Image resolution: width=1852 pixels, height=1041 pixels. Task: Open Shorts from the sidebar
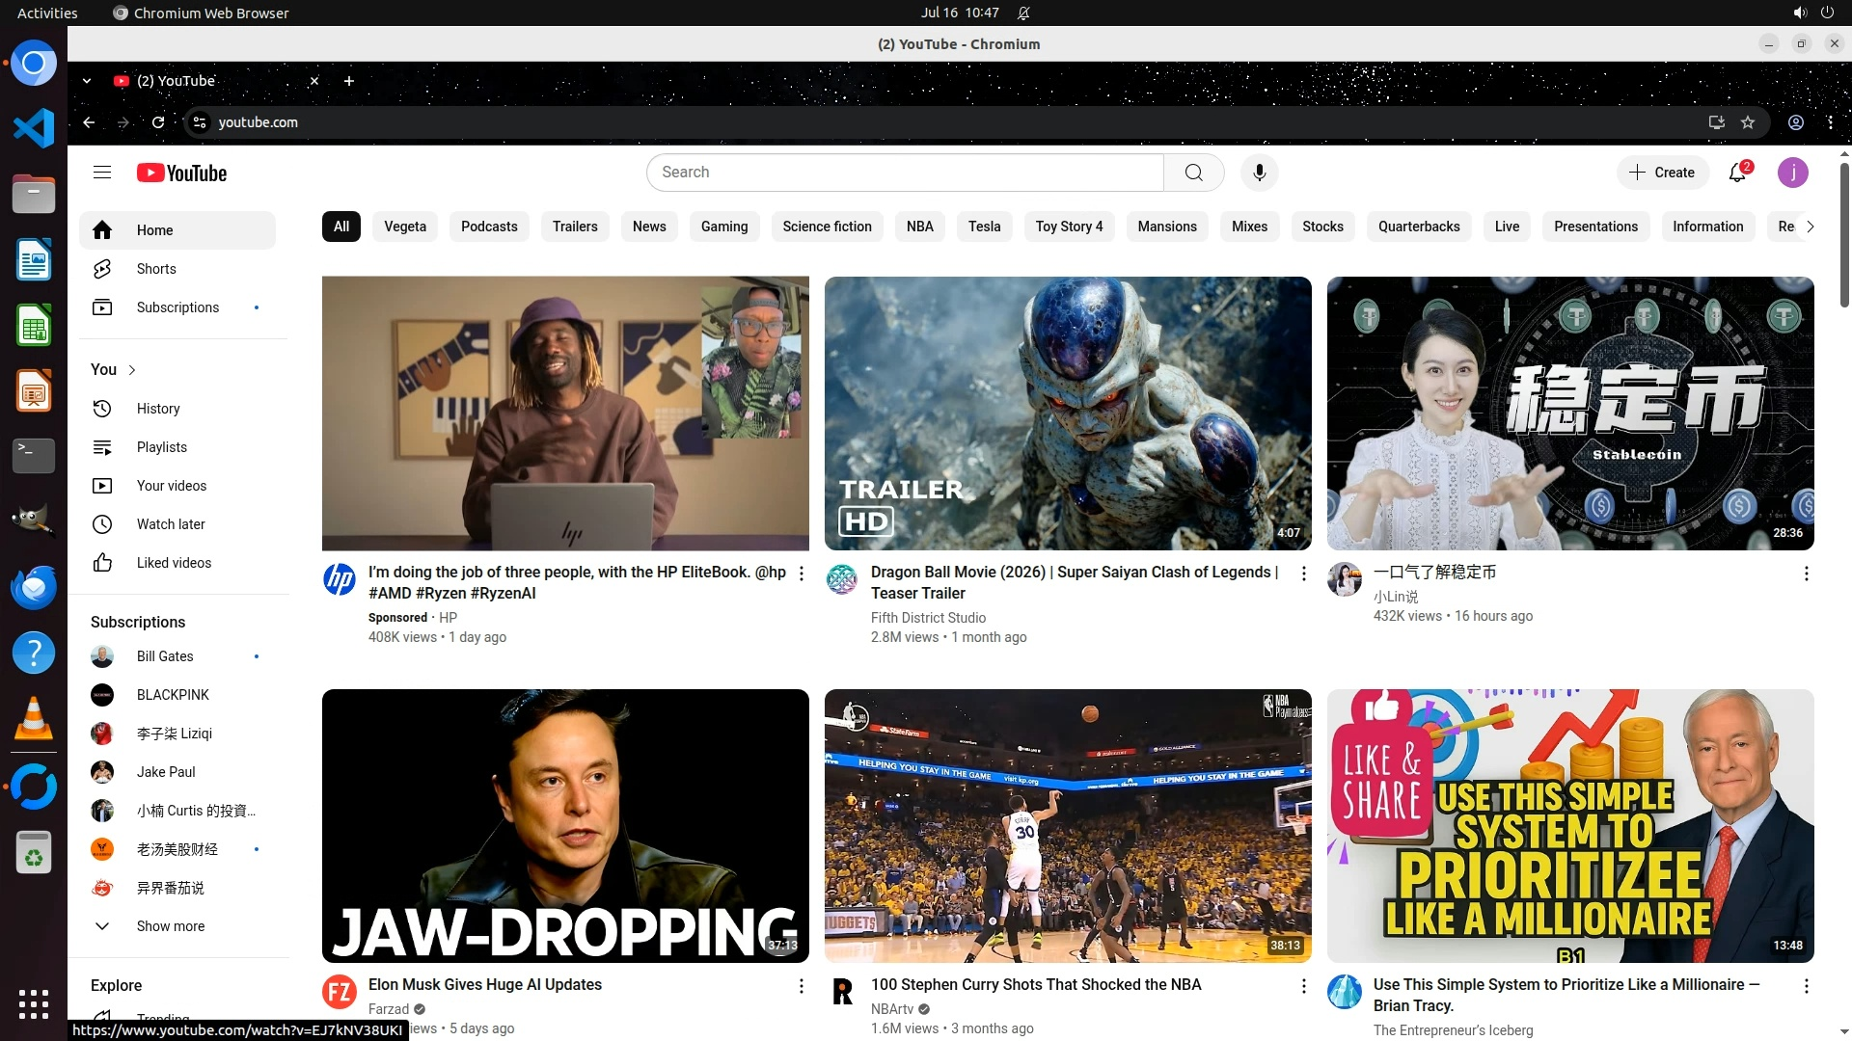point(156,269)
